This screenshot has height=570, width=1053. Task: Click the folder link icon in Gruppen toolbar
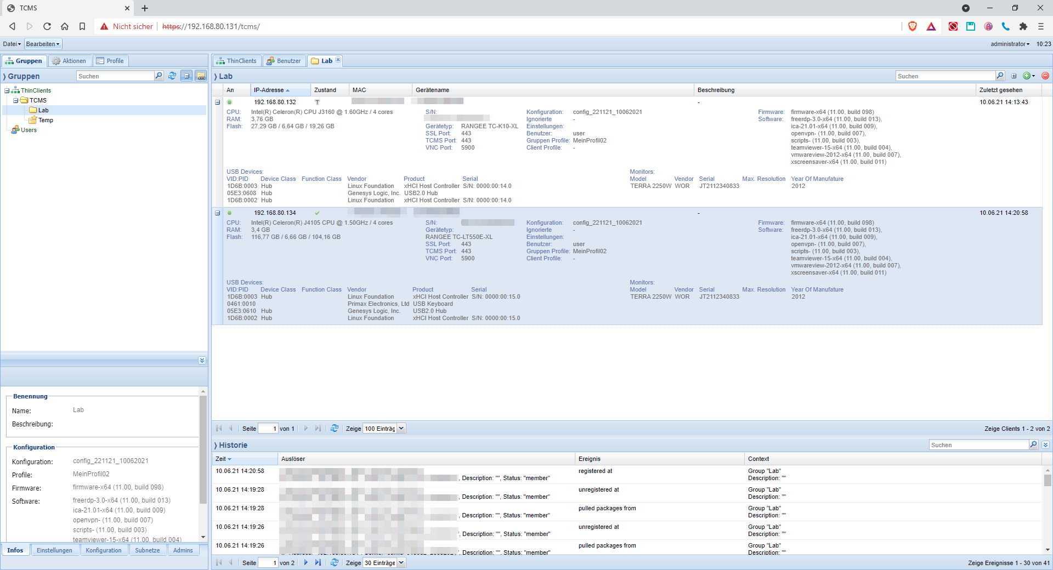pos(201,76)
